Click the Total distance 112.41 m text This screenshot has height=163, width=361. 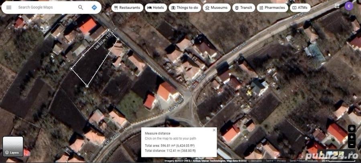[x=170, y=151]
